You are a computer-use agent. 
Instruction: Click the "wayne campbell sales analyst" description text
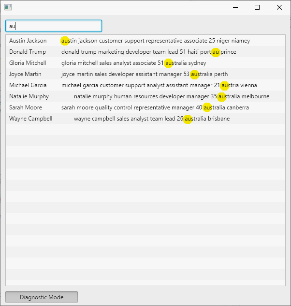[x=152, y=119]
